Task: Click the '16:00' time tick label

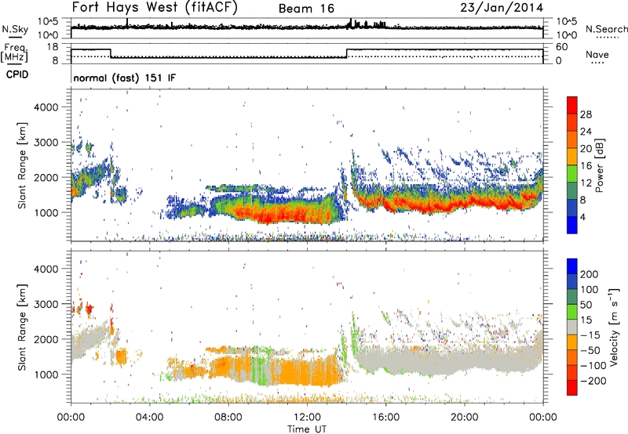Action: point(385,418)
